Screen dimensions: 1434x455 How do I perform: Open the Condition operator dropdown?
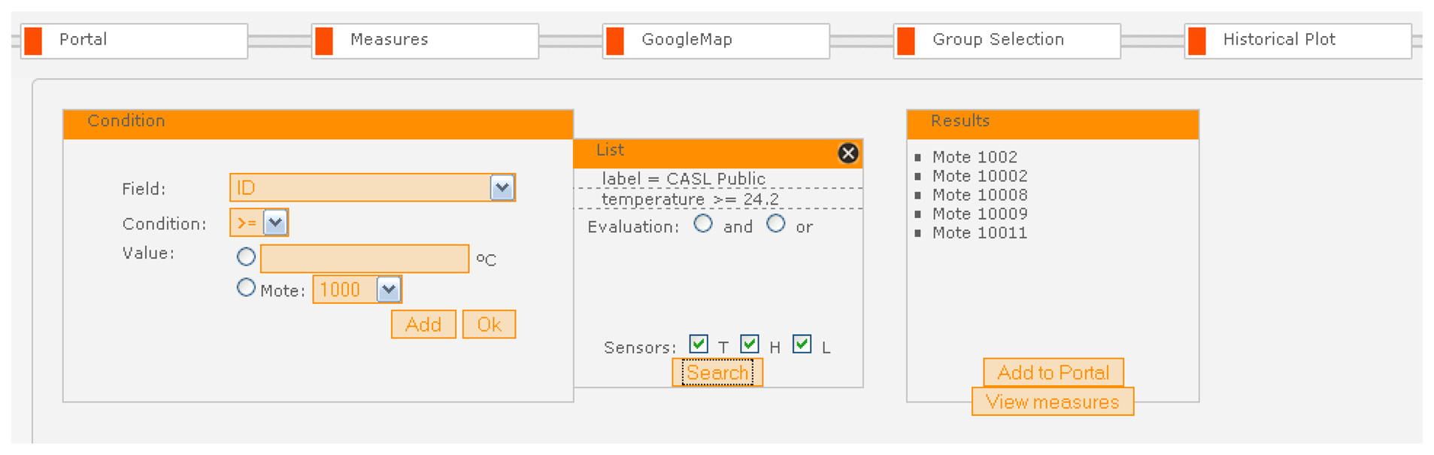tap(275, 223)
